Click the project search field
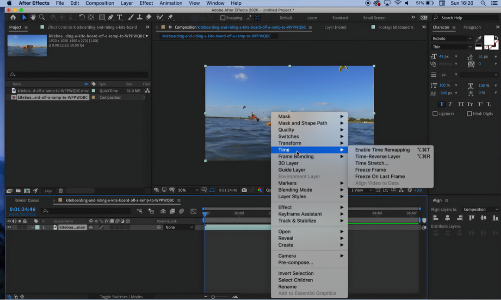Image resolution: width=501 pixels, height=300 pixels. pyautogui.click(x=78, y=74)
